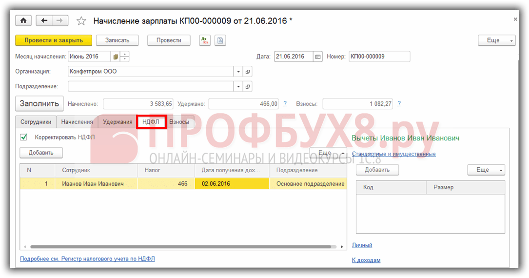The height and width of the screenshot is (278, 529).
Task: Click the Дата input field
Action: coord(294,57)
